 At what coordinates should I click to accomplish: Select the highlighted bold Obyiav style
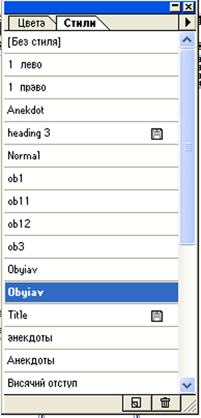(91, 292)
